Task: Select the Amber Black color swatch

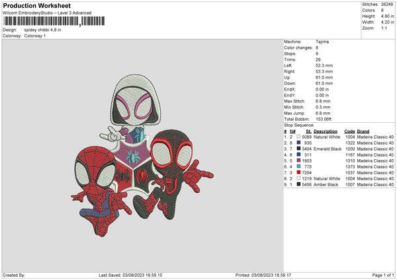Action: click(299, 184)
